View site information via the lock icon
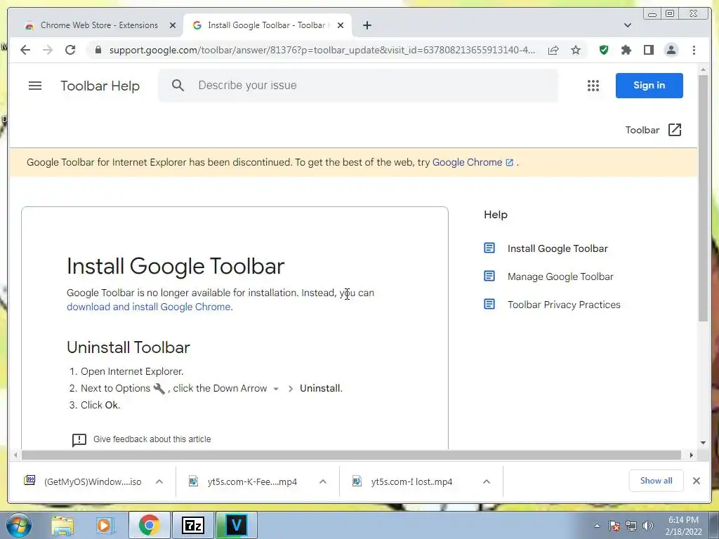 (98, 50)
